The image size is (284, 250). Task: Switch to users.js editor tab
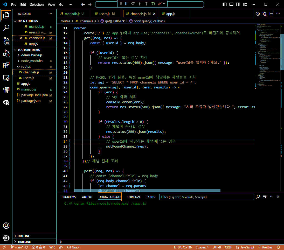coord(107,14)
